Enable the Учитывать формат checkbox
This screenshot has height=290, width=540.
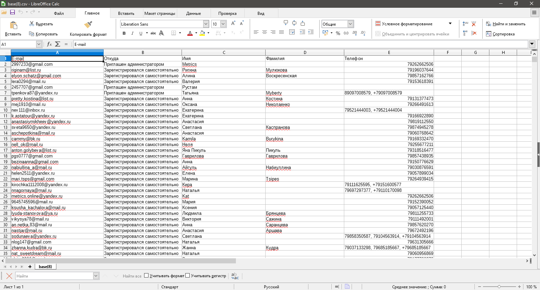[146, 275]
